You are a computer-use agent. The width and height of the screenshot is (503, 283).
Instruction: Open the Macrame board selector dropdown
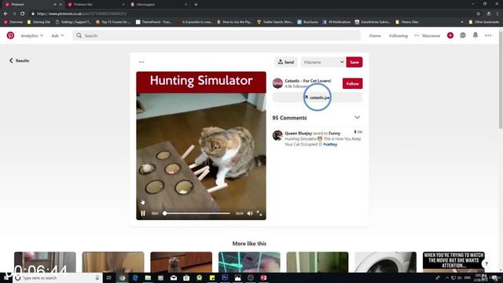pos(323,62)
